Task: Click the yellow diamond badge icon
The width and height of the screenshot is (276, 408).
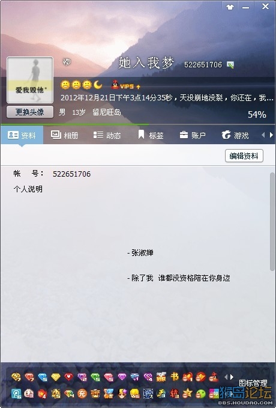Action: click(56, 377)
